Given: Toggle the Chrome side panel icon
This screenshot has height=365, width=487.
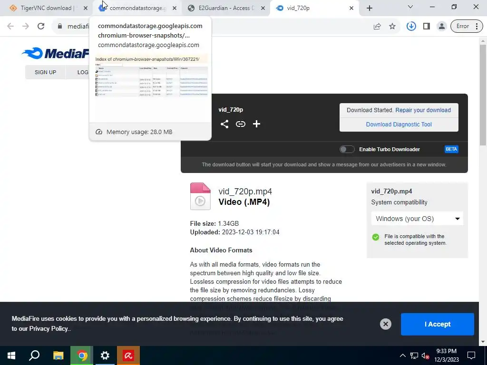Looking at the screenshot, I should point(427,27).
